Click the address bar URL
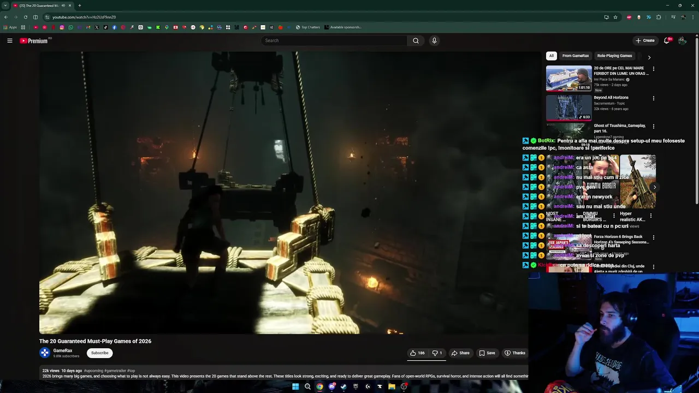Viewport: 699px width, 393px height. (x=84, y=17)
